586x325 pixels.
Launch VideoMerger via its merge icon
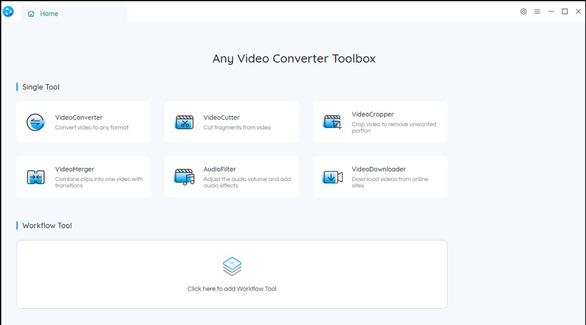[x=36, y=177]
